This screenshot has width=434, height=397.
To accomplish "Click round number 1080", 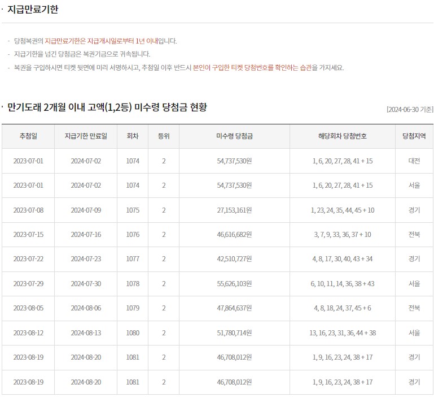I will [x=133, y=333].
